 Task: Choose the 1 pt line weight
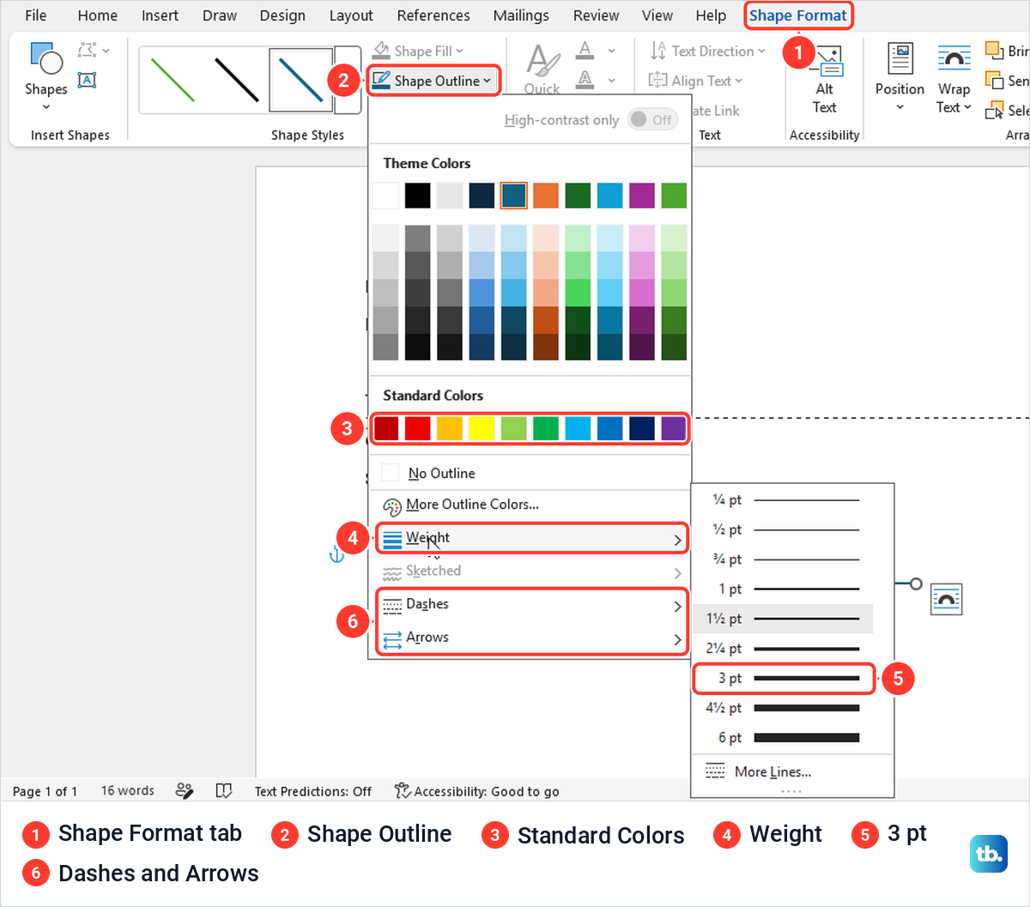(x=784, y=589)
